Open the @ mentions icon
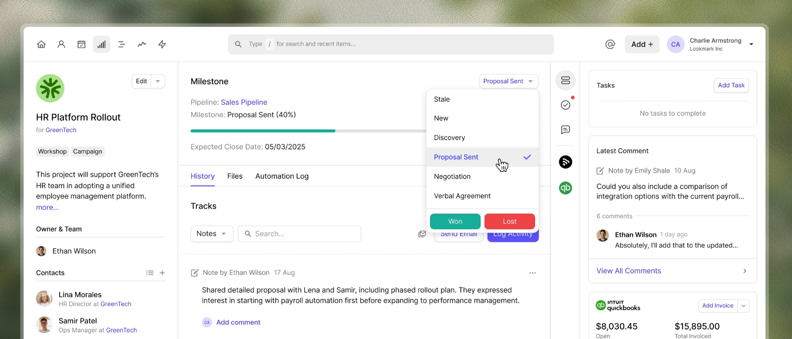792x339 pixels. click(610, 44)
